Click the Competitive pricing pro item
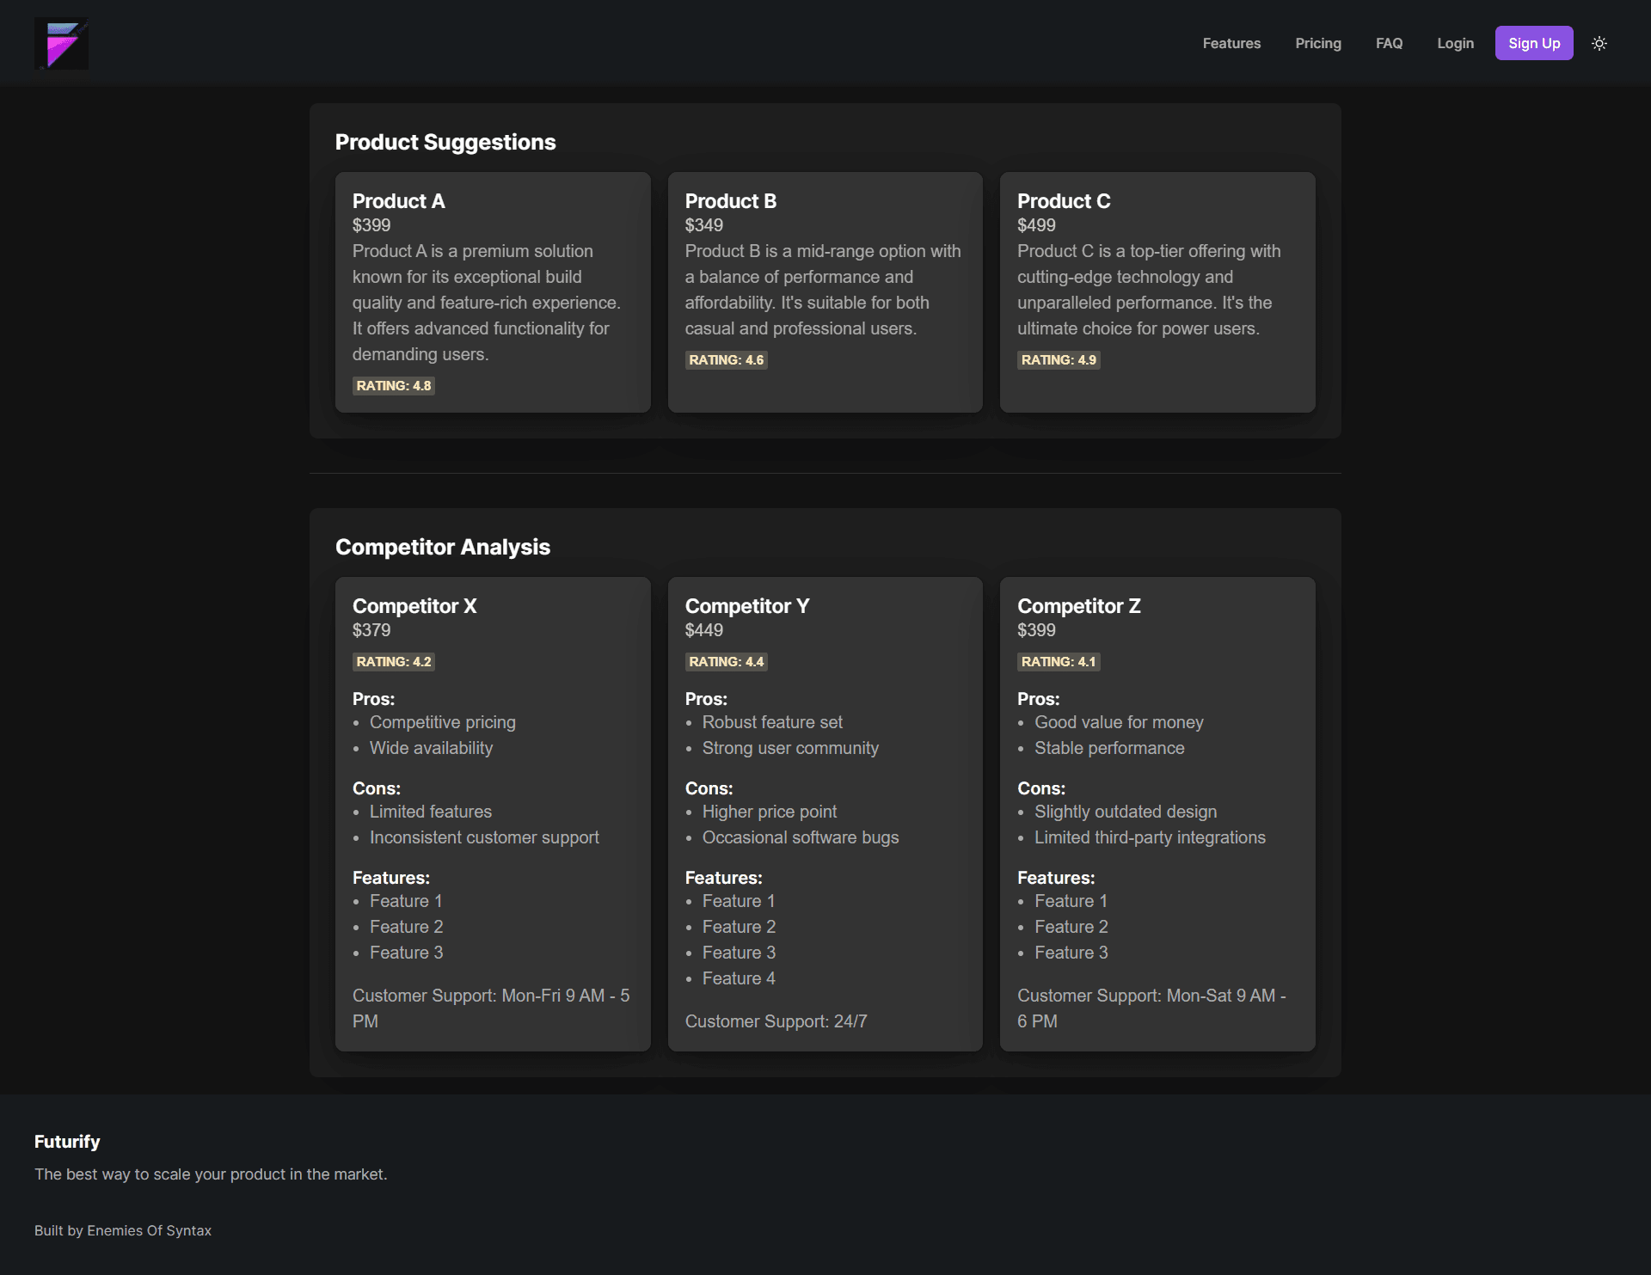 click(x=443, y=723)
